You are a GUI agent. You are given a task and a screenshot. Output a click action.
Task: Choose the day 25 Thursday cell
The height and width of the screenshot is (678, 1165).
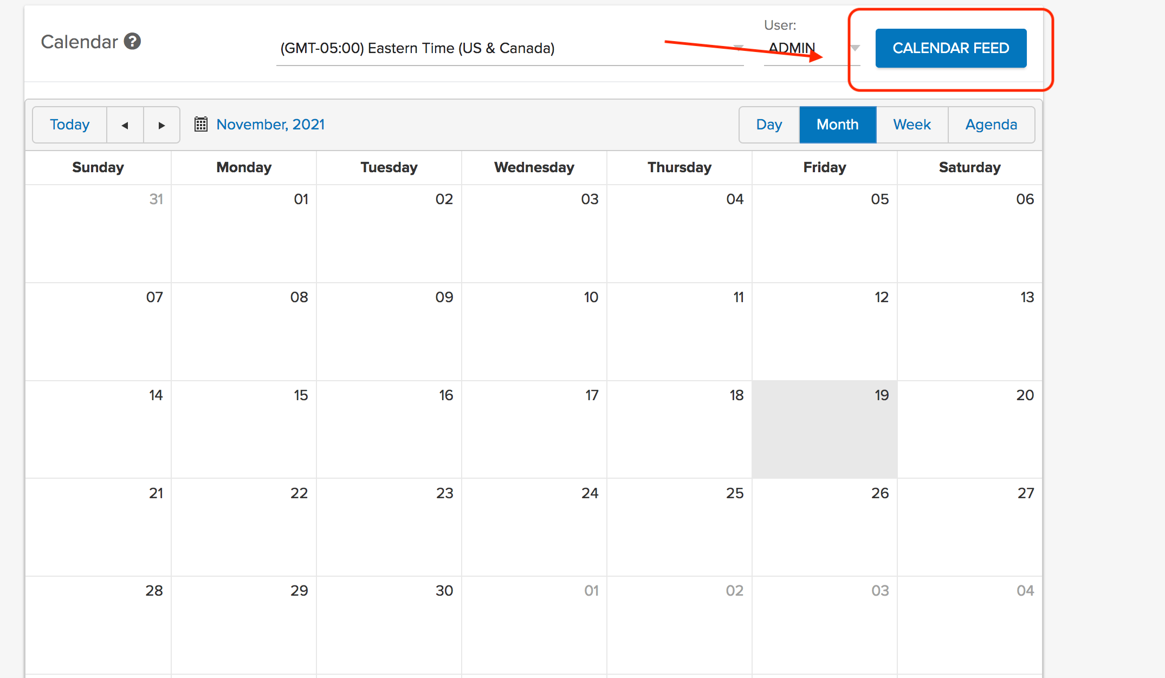679,527
